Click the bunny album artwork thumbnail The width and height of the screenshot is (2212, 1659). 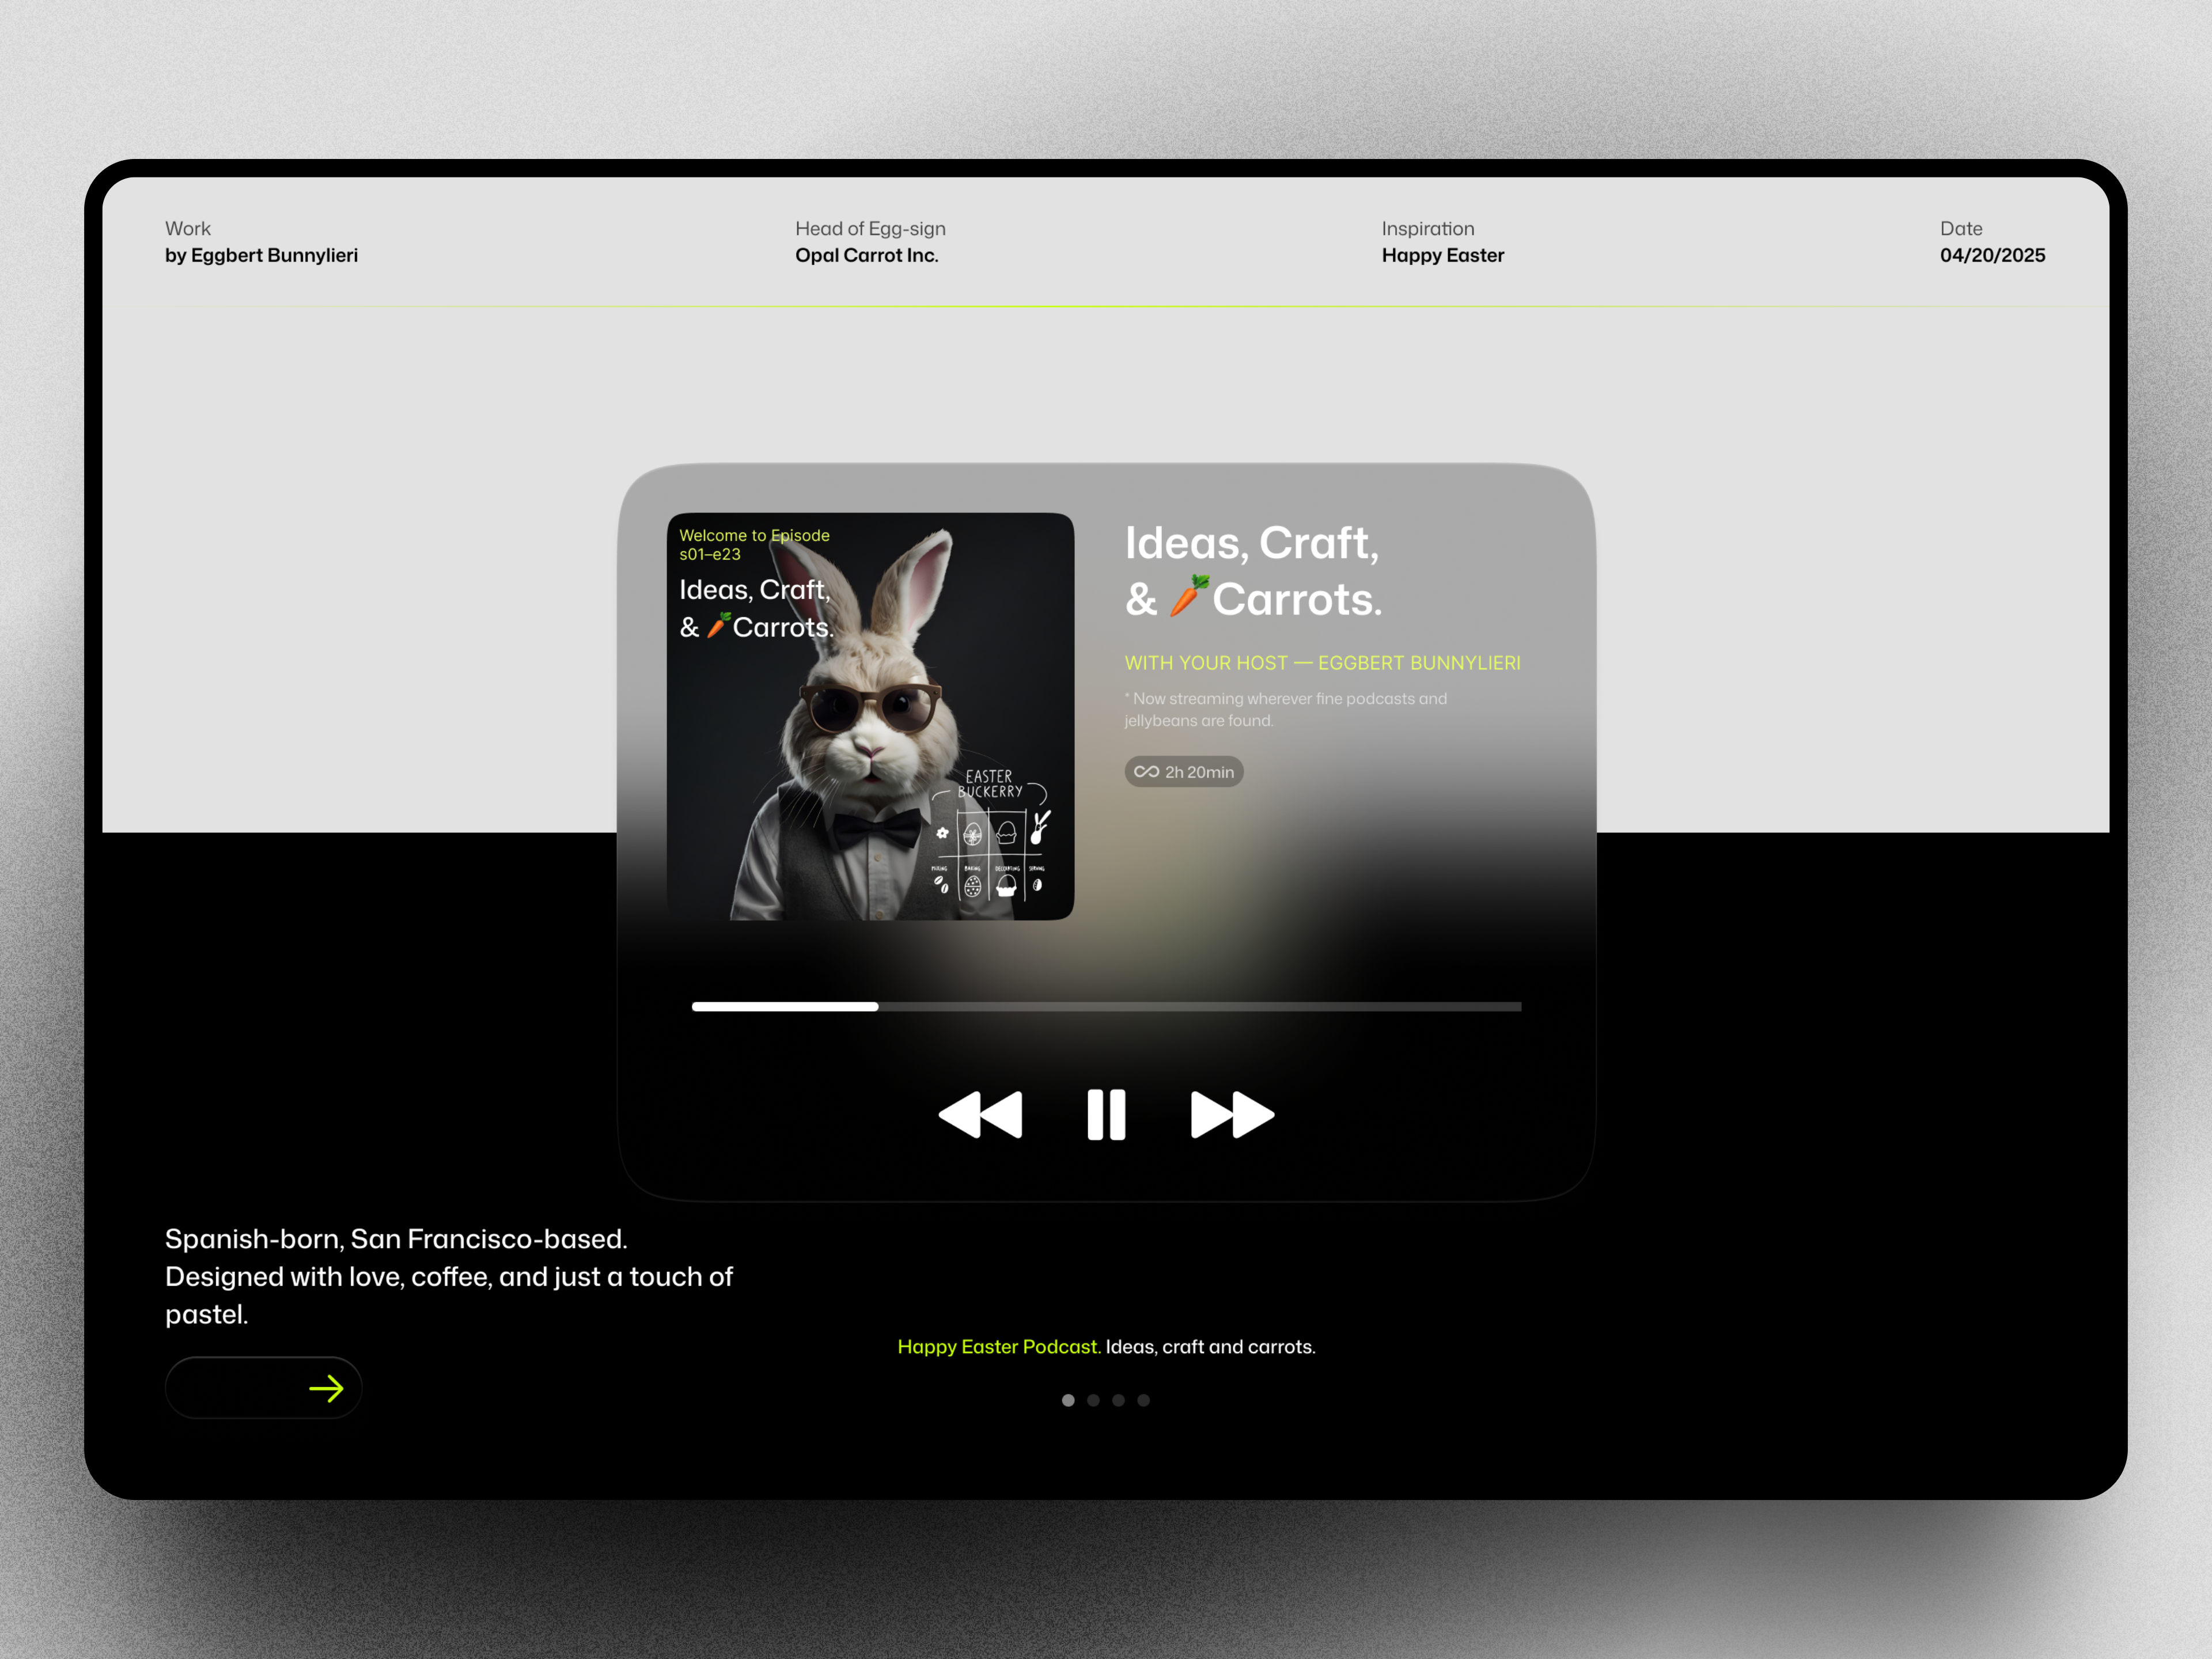(x=871, y=715)
